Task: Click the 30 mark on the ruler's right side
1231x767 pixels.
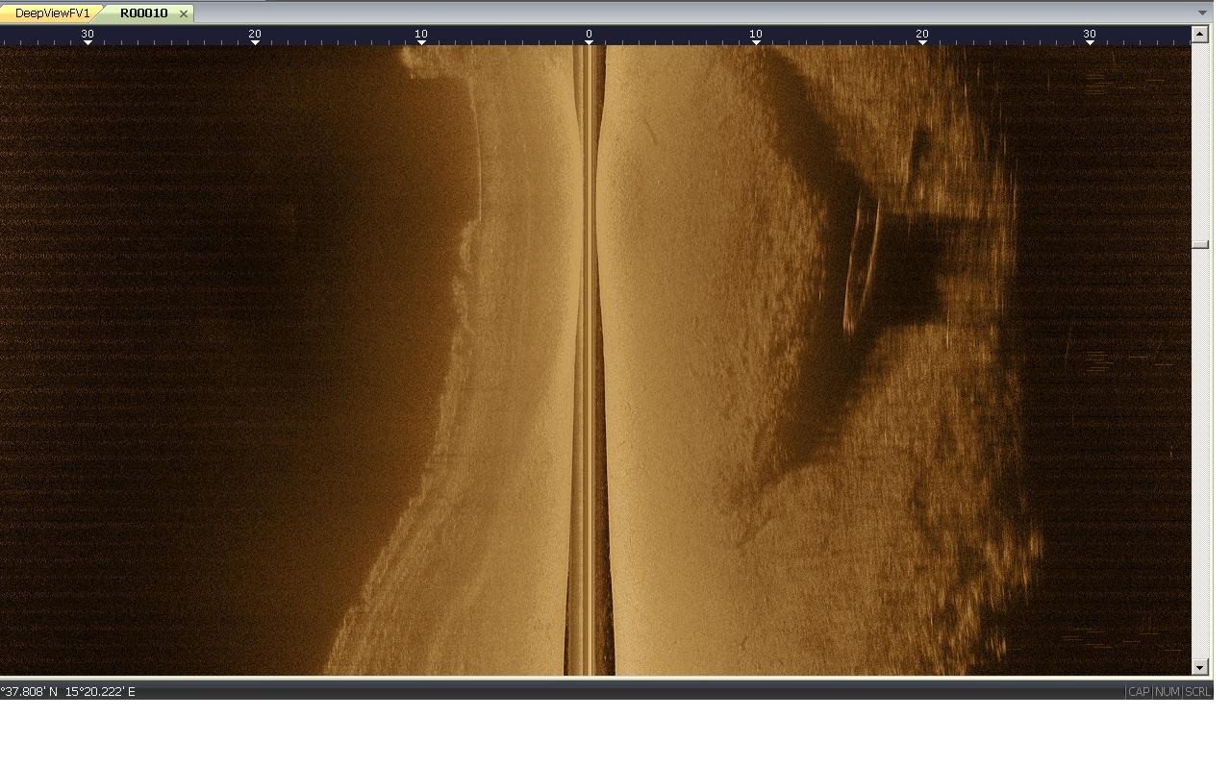Action: click(x=1090, y=35)
